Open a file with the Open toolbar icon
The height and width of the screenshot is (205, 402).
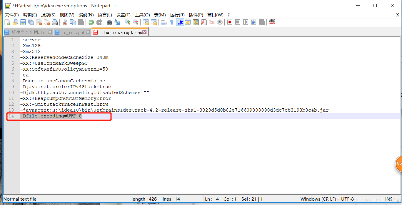point(15,22)
